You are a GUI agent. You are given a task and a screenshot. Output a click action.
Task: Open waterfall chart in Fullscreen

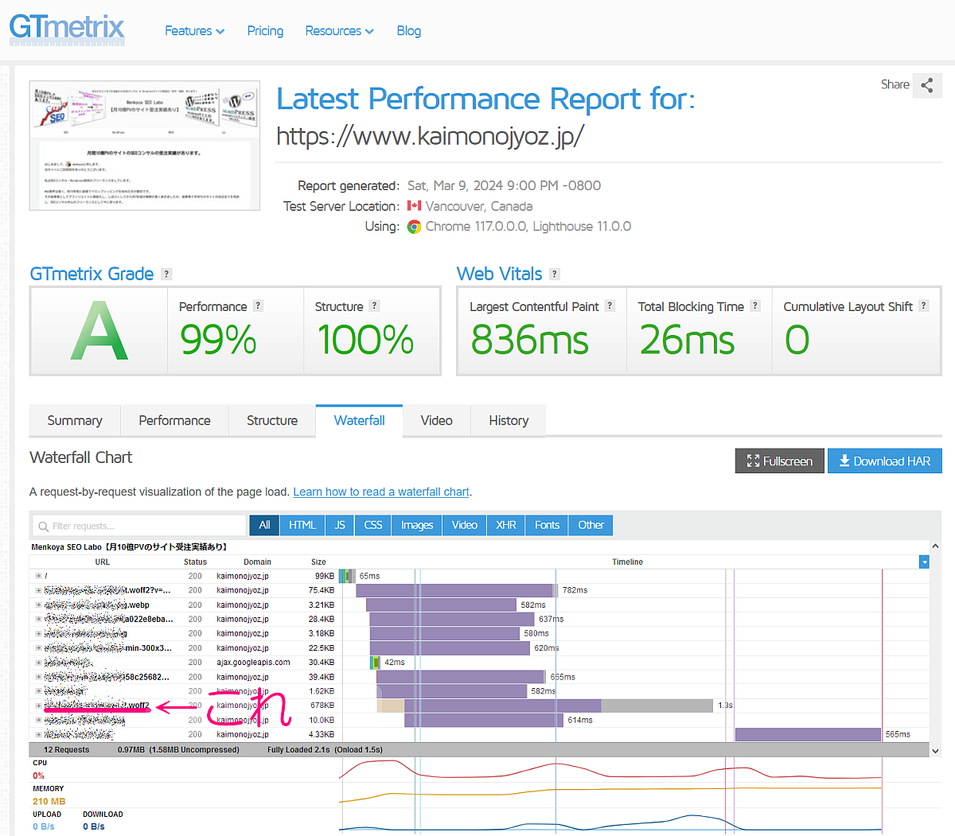(x=779, y=461)
